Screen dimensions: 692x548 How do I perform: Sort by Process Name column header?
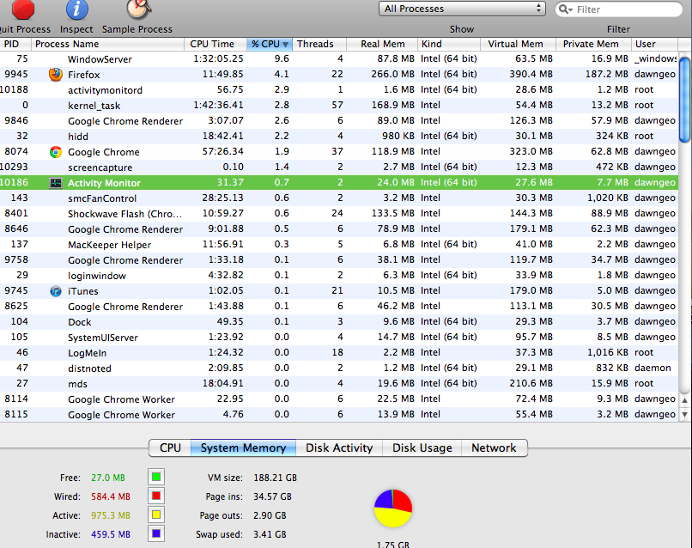(x=107, y=44)
